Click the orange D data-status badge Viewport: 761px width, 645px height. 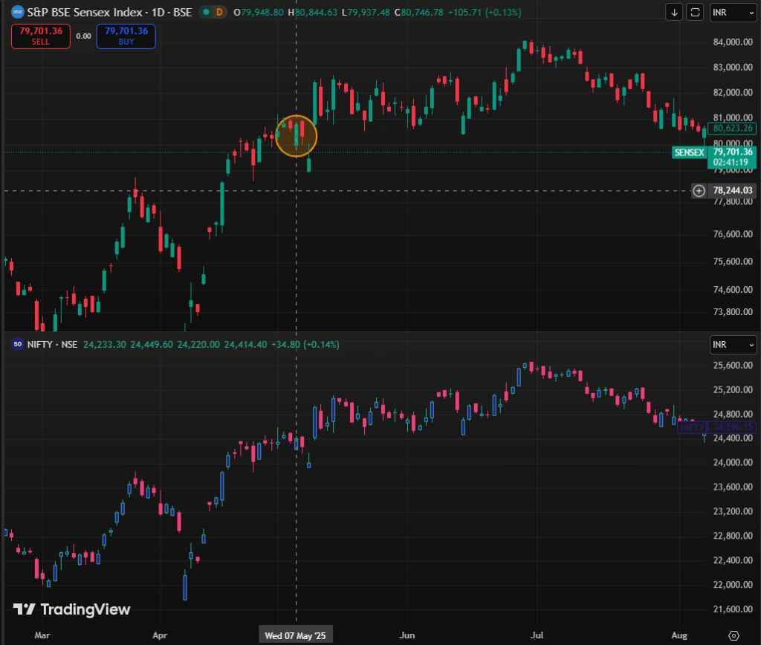pyautogui.click(x=218, y=13)
